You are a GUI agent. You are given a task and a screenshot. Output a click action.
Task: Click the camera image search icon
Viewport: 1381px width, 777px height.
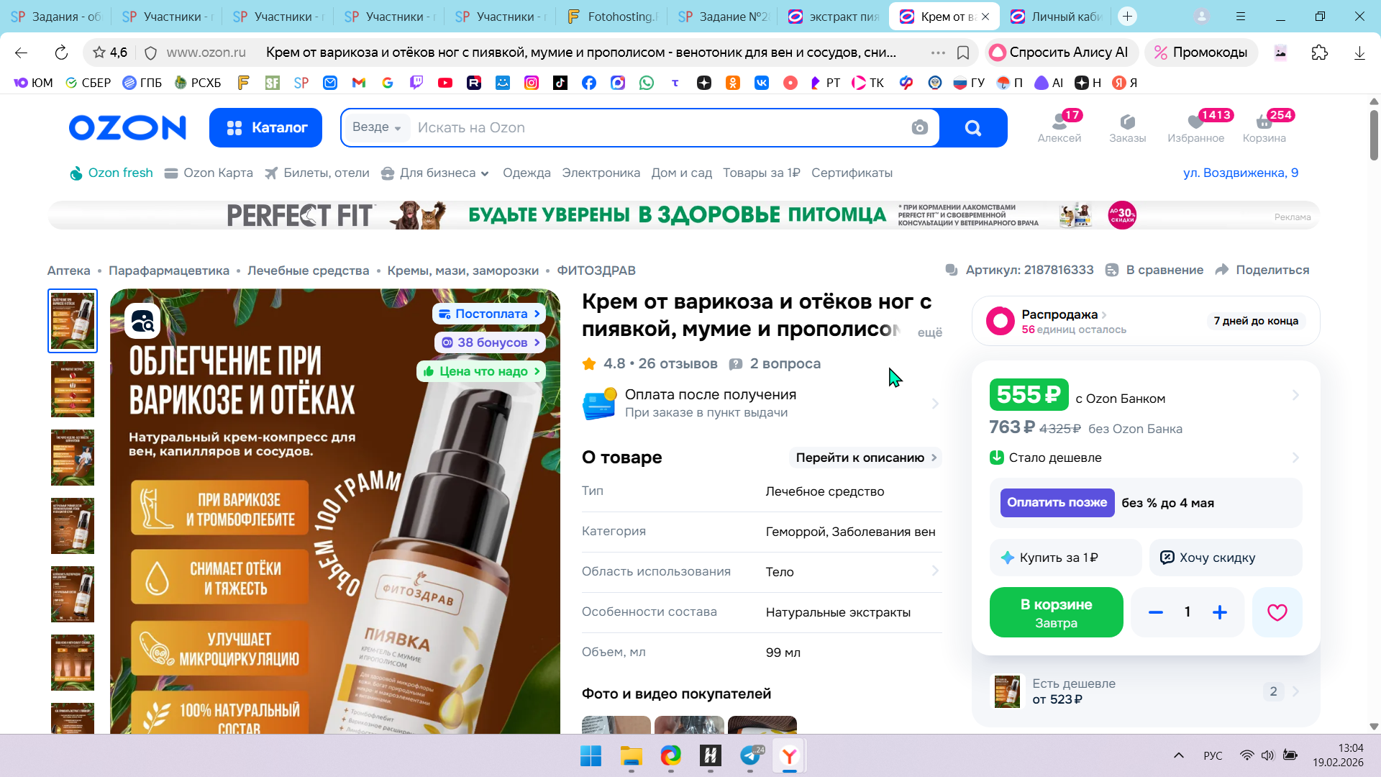[919, 128]
